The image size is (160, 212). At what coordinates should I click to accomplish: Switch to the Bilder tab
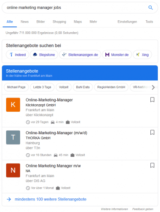click(x=41, y=22)
